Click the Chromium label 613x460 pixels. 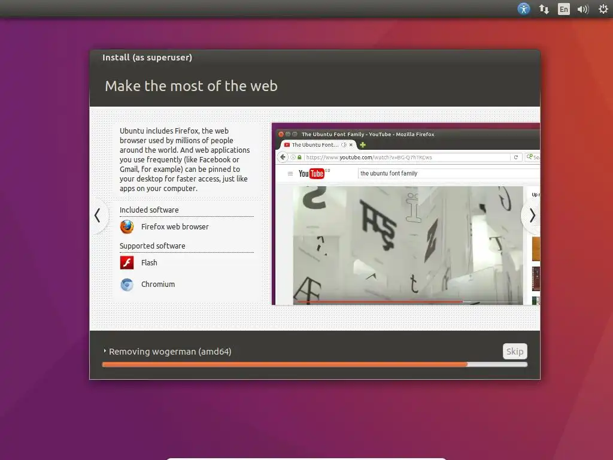pos(158,285)
